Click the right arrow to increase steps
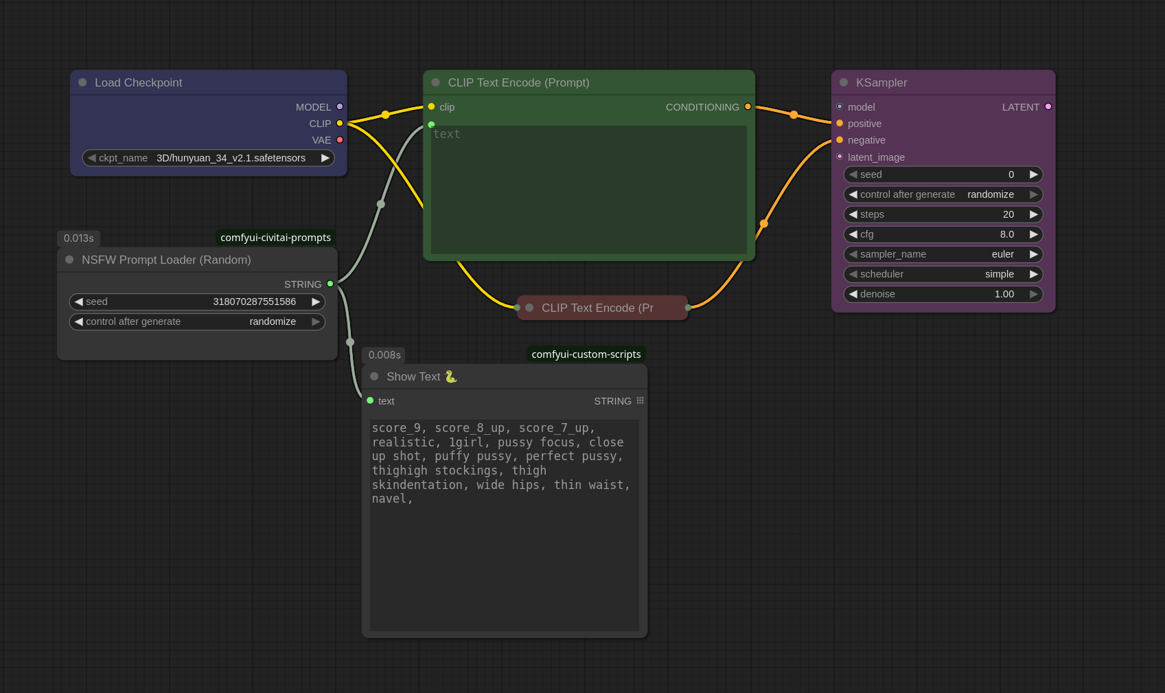The height and width of the screenshot is (693, 1165). point(1034,214)
